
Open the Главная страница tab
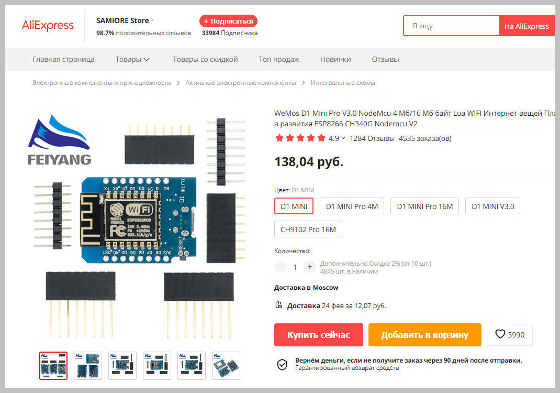63,59
